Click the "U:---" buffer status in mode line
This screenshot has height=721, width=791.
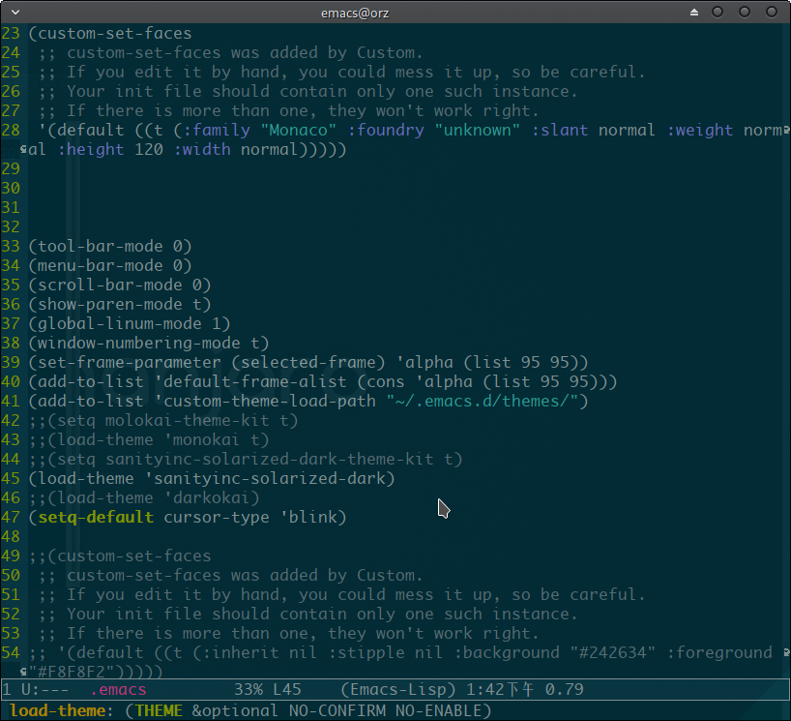[44, 690]
